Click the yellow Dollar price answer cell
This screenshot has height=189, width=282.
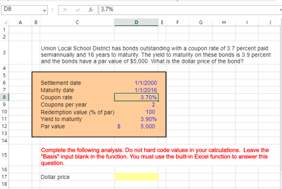pyautogui.click(x=136, y=177)
